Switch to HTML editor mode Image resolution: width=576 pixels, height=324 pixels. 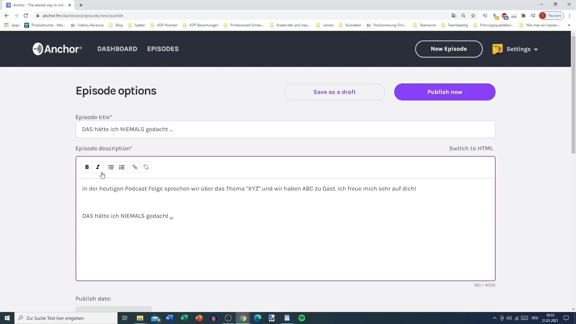point(471,148)
